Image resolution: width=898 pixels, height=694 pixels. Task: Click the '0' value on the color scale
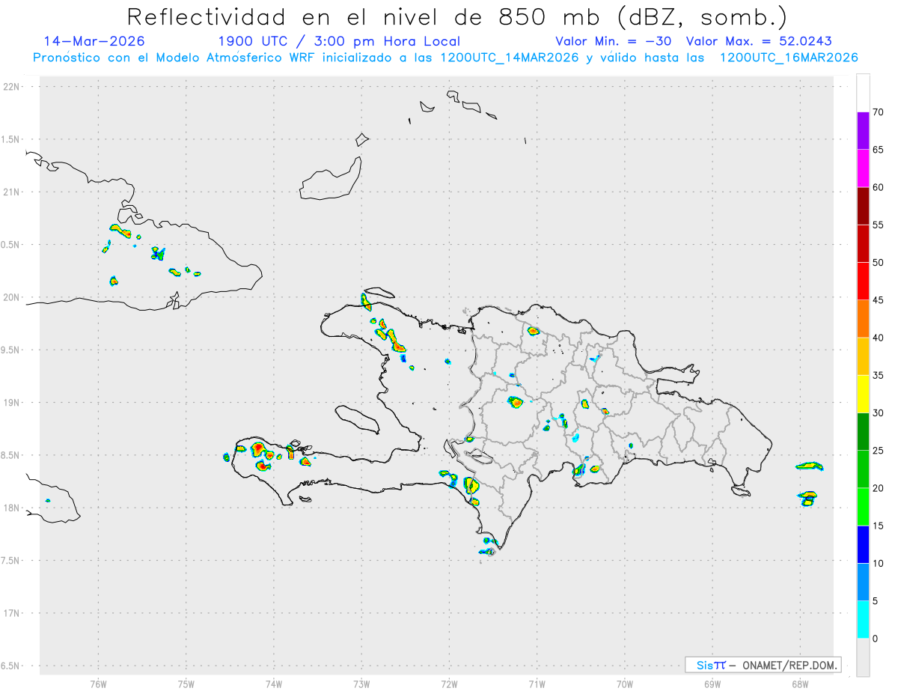[875, 639]
